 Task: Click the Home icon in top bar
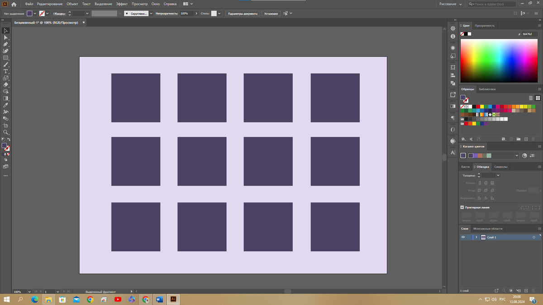14,4
